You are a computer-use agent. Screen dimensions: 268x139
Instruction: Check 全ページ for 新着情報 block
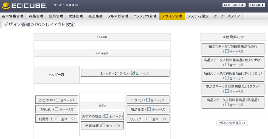(x=103, y=125)
